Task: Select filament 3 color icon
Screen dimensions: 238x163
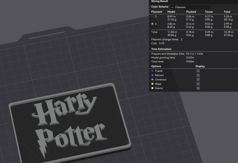Action: 153,16
